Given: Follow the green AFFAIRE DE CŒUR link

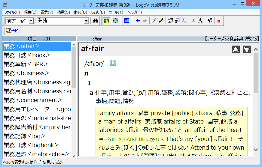Looking at the screenshot, I should click(x=134, y=139).
